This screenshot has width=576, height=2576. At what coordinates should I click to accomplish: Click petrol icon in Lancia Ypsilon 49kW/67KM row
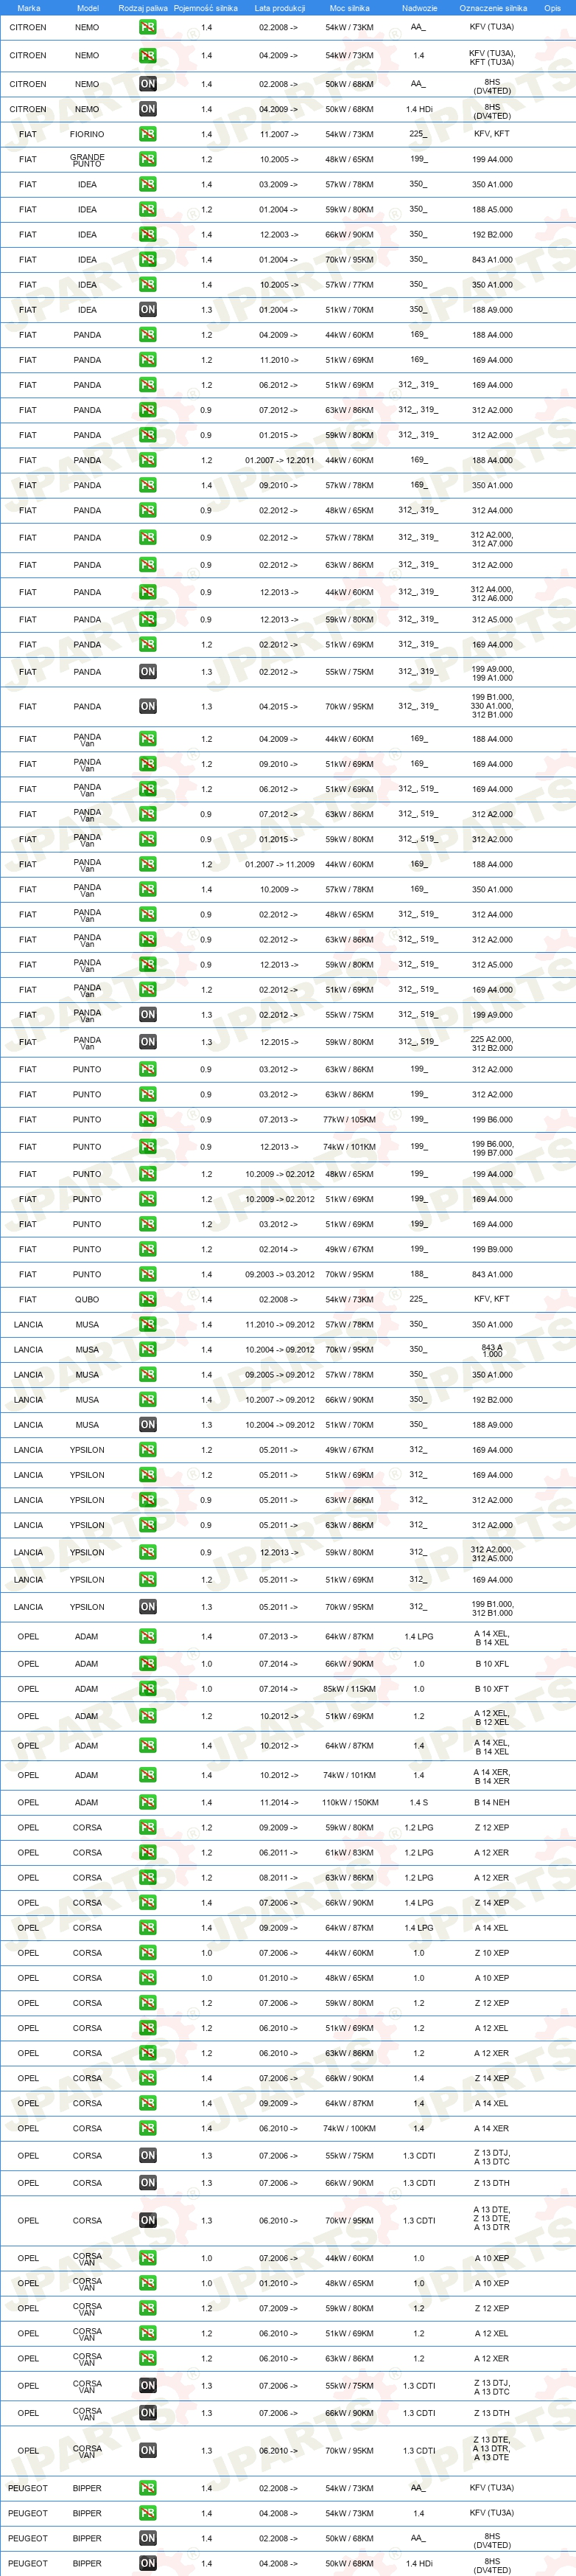coord(148,1449)
